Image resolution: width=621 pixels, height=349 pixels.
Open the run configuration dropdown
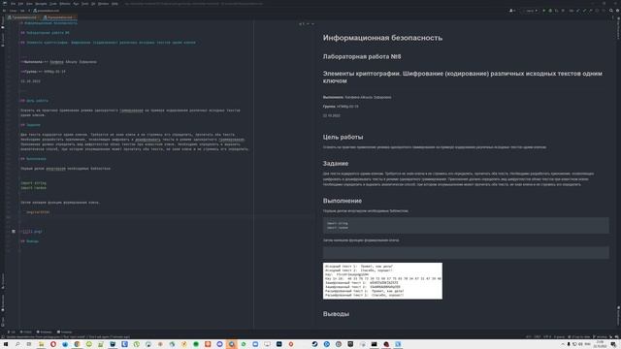tap(532, 11)
